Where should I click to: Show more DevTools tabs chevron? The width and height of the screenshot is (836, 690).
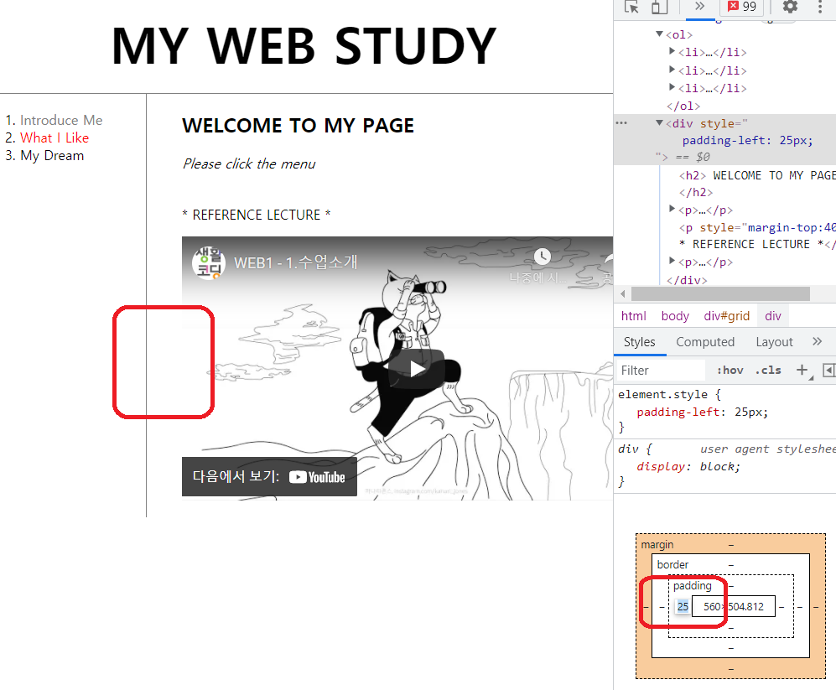(700, 6)
